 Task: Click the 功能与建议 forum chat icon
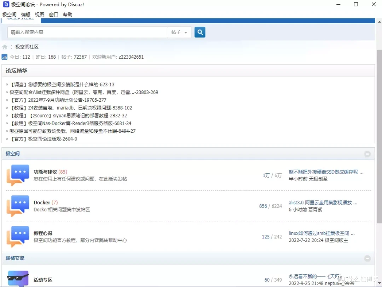(x=18, y=175)
